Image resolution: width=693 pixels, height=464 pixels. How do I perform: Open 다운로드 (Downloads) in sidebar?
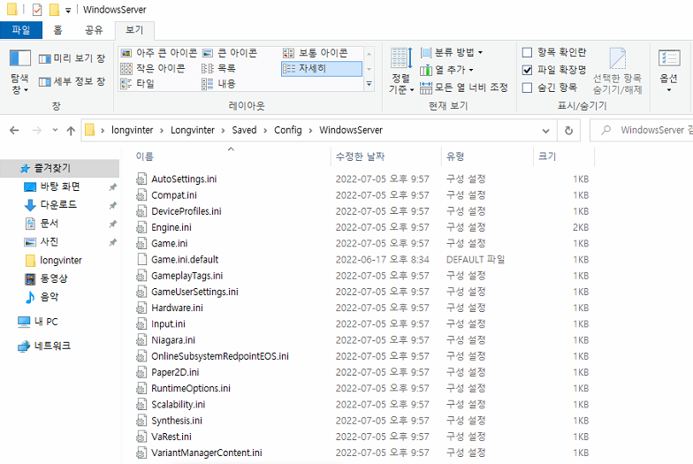(x=58, y=205)
